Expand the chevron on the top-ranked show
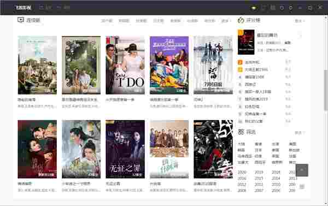 [301, 36]
